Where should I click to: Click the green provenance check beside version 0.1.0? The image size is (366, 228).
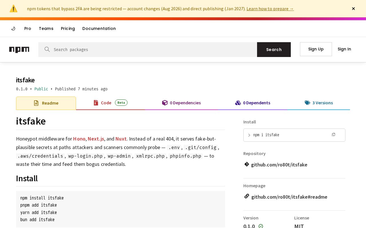point(261,226)
